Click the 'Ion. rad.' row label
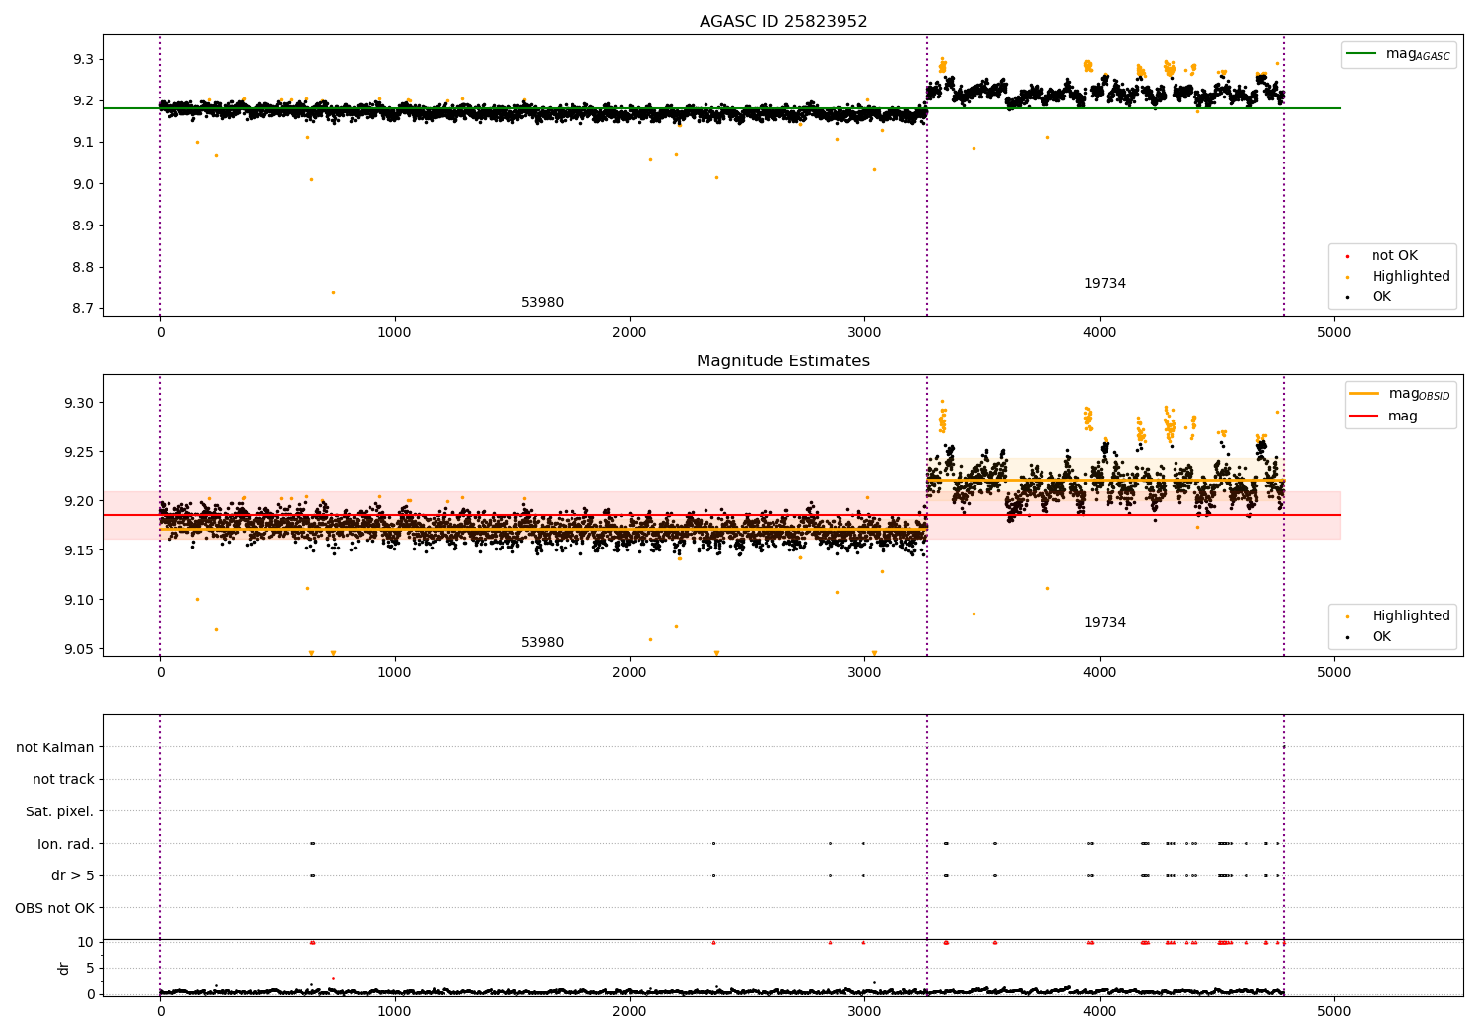 coord(66,844)
